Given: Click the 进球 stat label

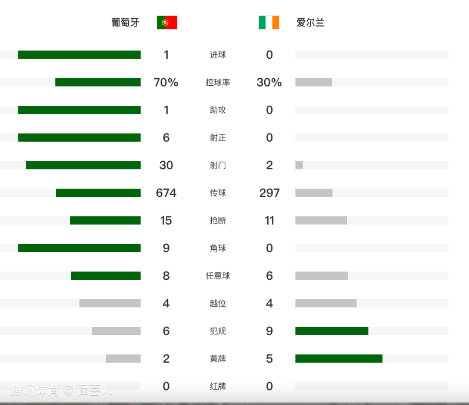Looking at the screenshot, I should click(x=218, y=55).
